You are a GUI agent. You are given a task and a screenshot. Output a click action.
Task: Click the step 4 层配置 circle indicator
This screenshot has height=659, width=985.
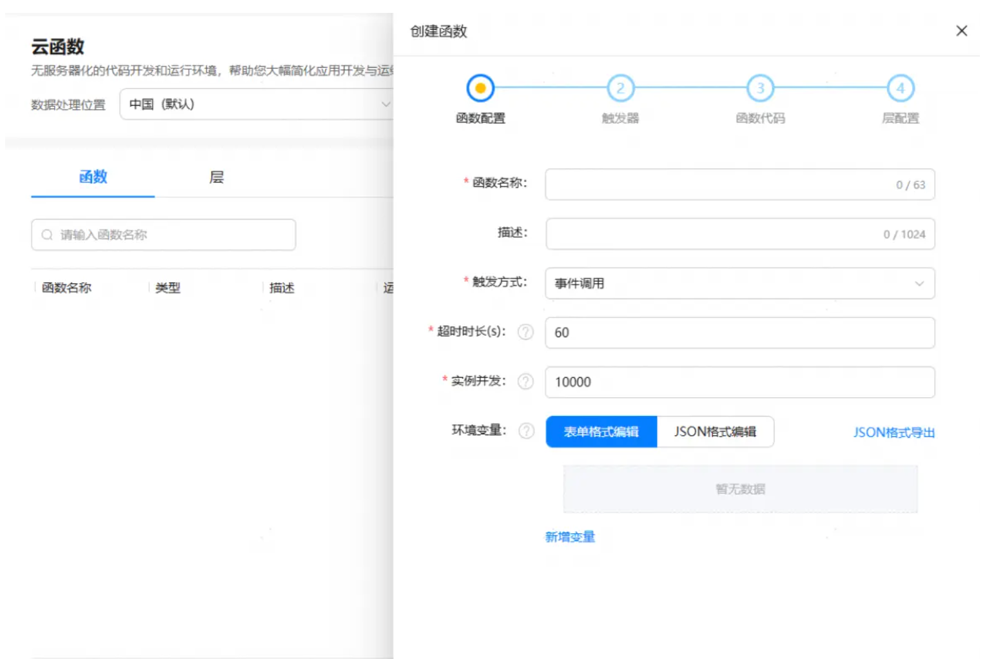pos(901,88)
